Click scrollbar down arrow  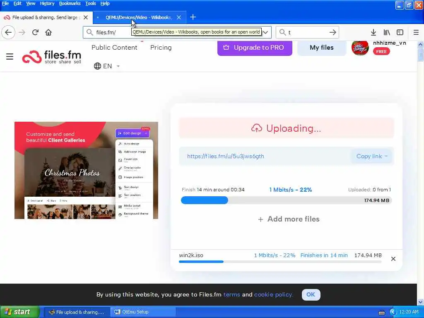point(420,302)
